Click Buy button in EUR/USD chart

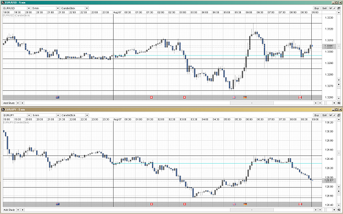pos(317,8)
